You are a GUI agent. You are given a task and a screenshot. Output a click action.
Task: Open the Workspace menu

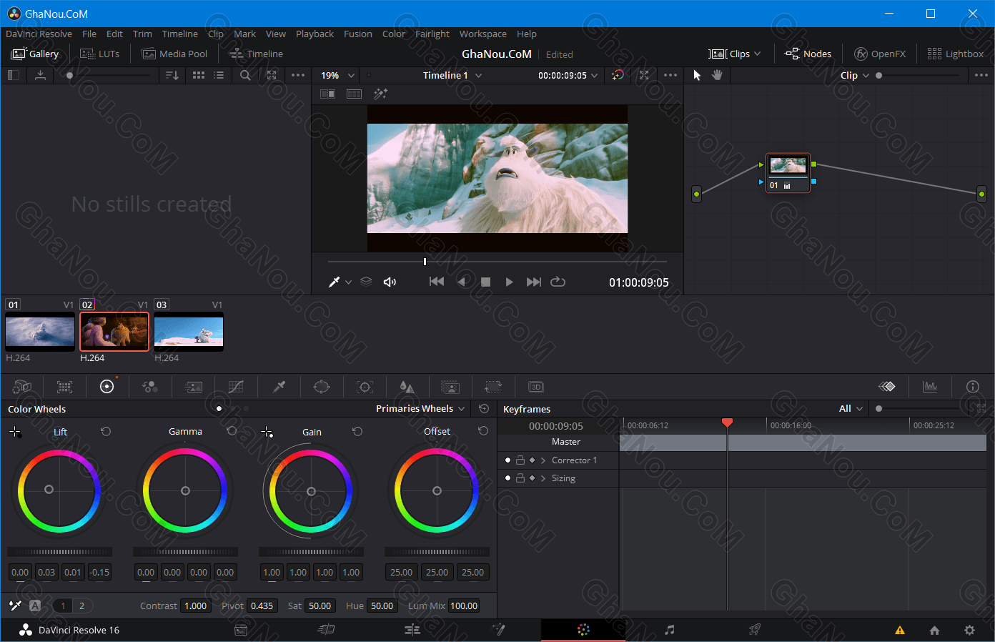pyautogui.click(x=483, y=34)
